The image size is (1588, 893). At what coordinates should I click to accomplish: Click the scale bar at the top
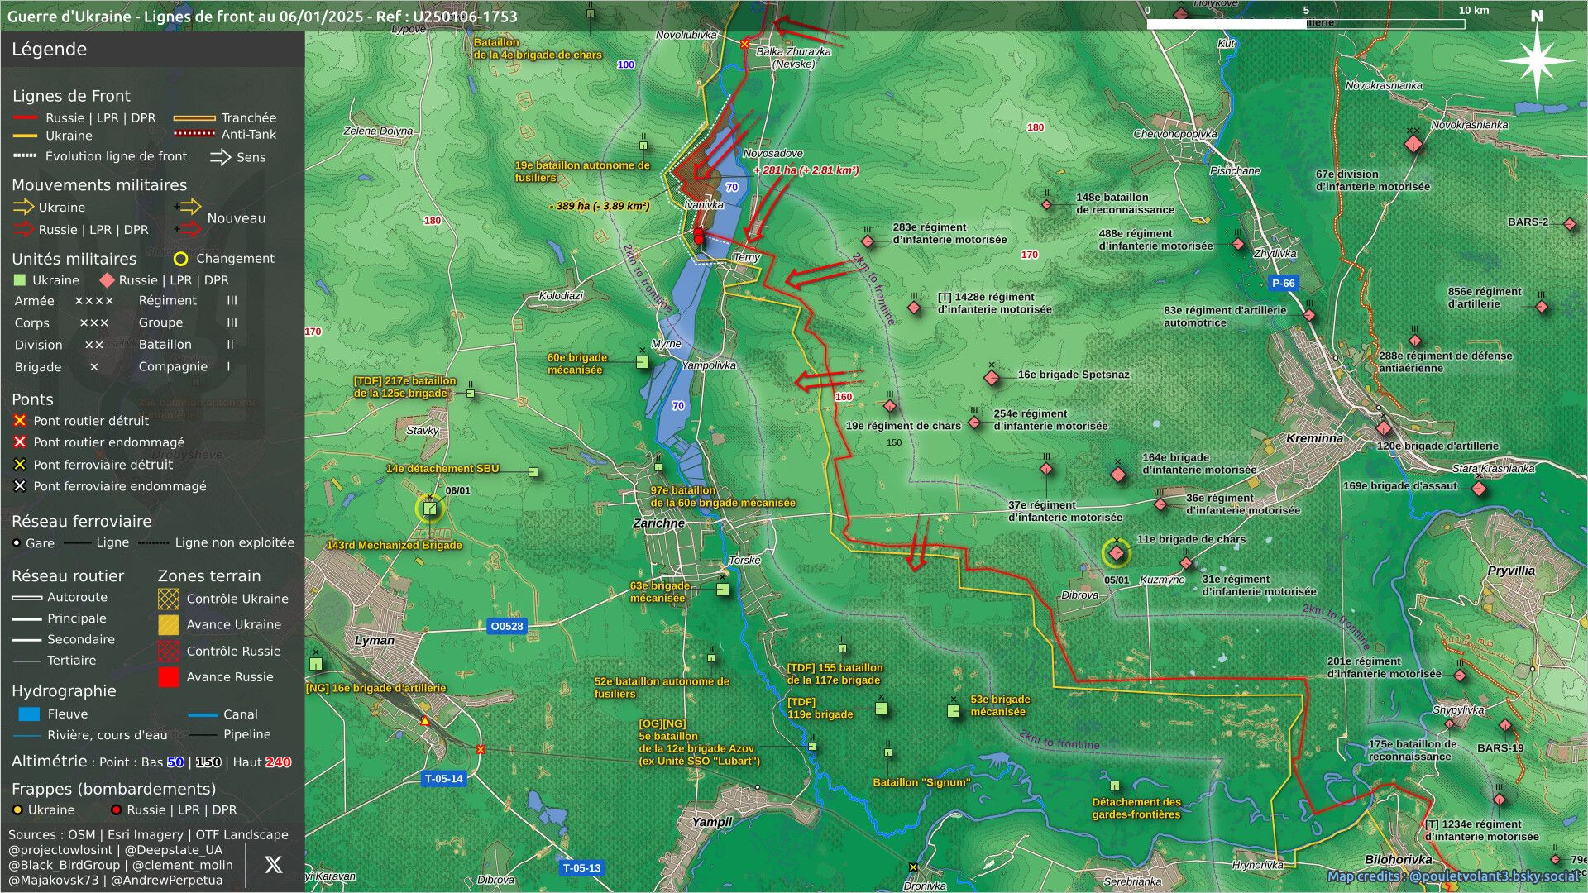pos(1305,24)
